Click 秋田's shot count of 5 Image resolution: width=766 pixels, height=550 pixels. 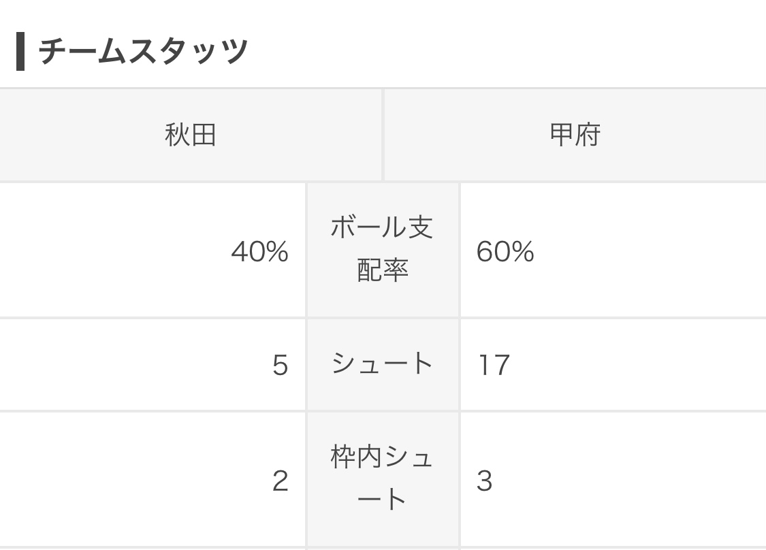[x=280, y=366]
